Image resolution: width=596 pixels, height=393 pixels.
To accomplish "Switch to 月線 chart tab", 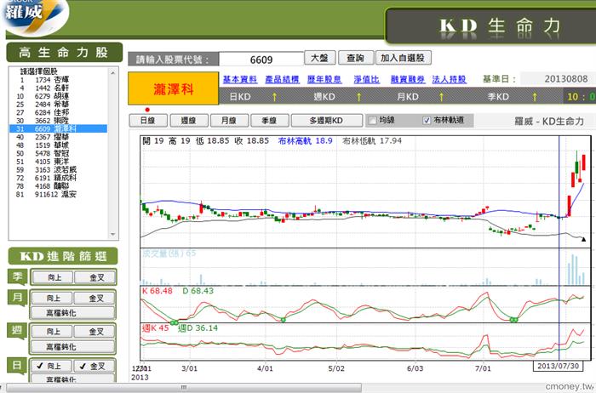I will pyautogui.click(x=229, y=121).
